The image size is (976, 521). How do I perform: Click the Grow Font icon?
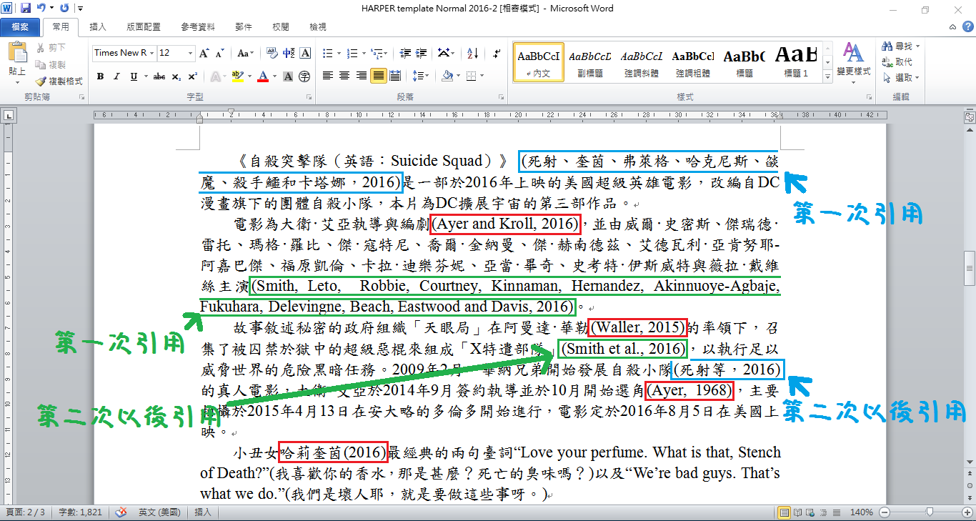205,53
